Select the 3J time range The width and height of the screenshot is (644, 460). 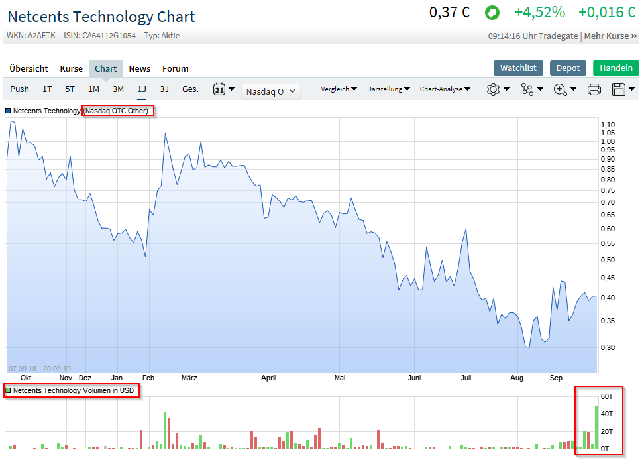point(164,89)
